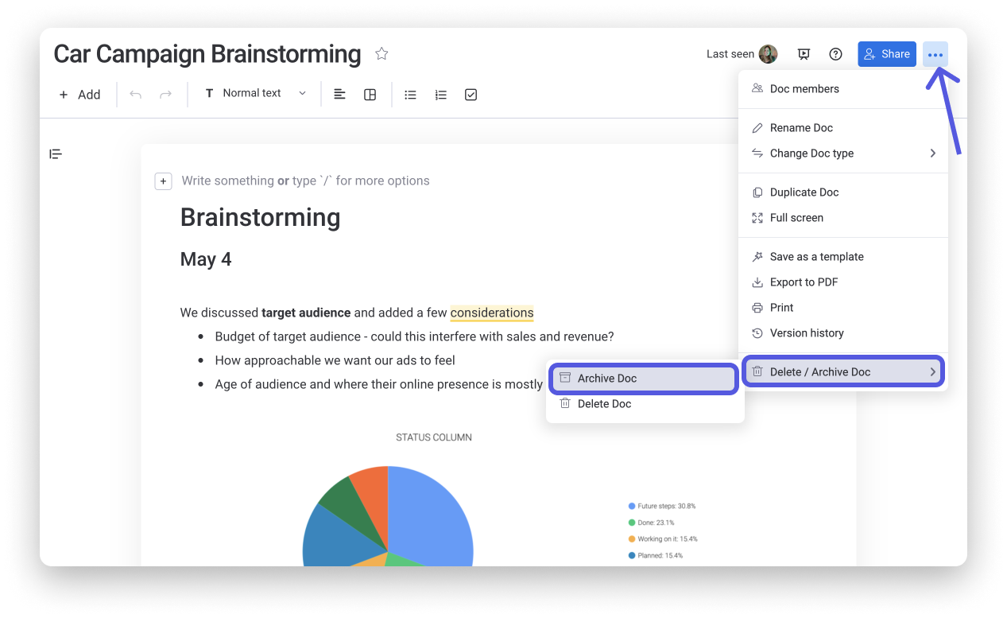Open the text alignment options

click(339, 95)
